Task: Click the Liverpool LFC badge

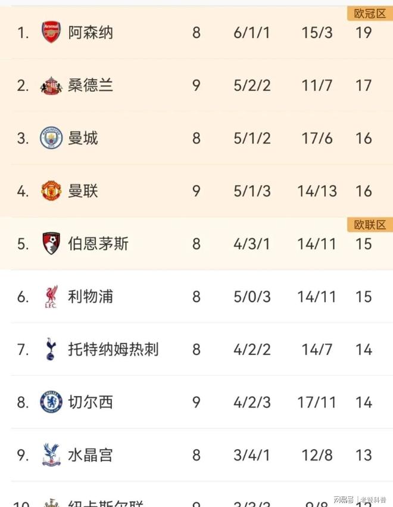Action: click(x=51, y=296)
